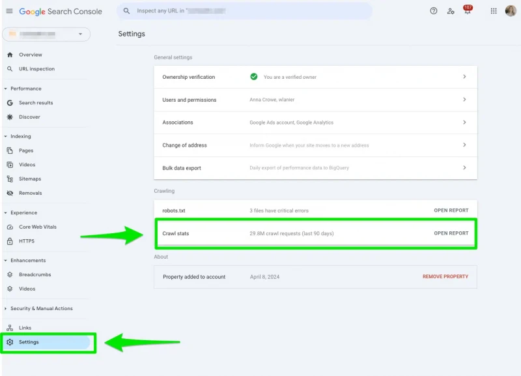The width and height of the screenshot is (521, 376).
Task: Select Removals label in sidebar
Action: click(30, 193)
